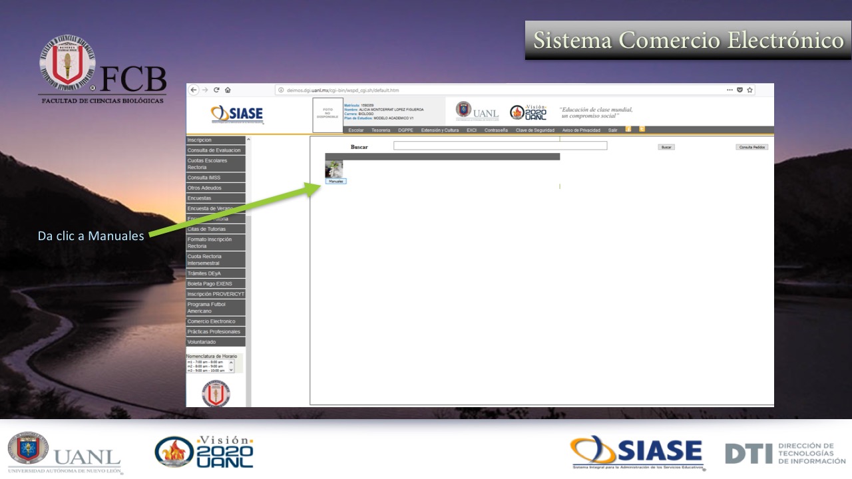The width and height of the screenshot is (852, 479).
Task: Open Comercio Electronico in the sidebar
Action: (x=216, y=321)
